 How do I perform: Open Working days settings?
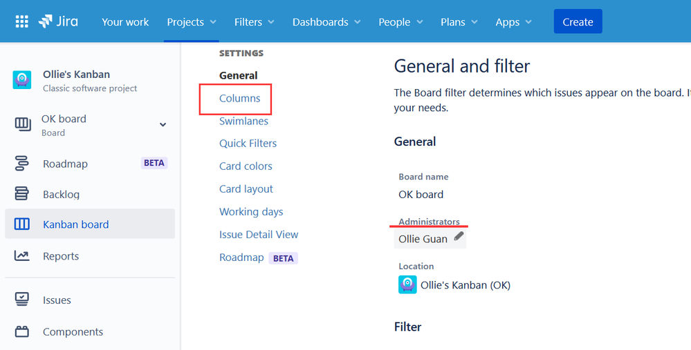click(x=251, y=212)
